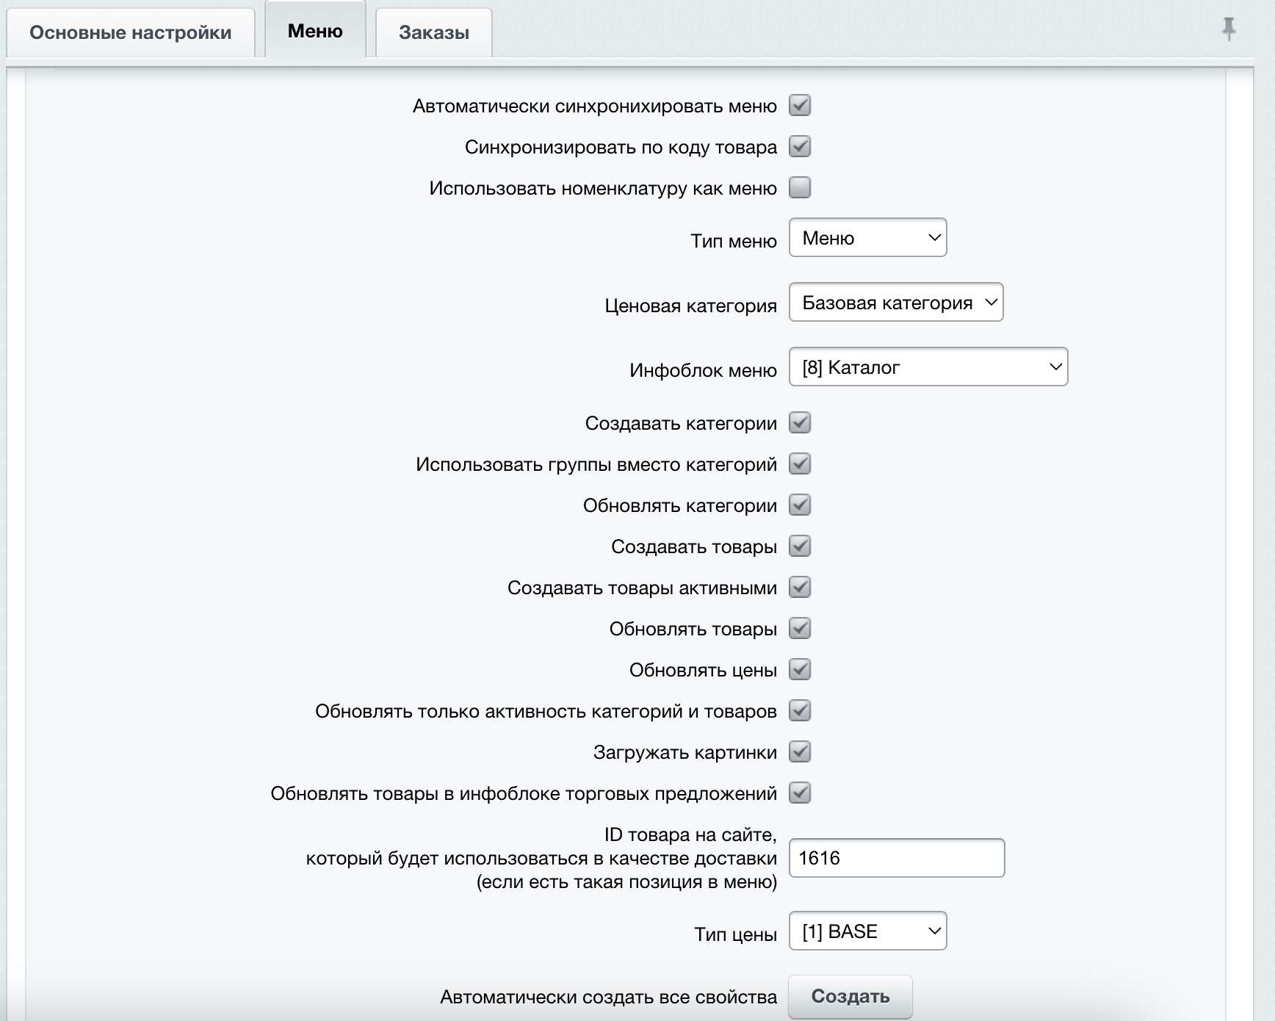Toggle Синхронизировать по коду товара checkbox
The image size is (1275, 1021).
tap(800, 147)
